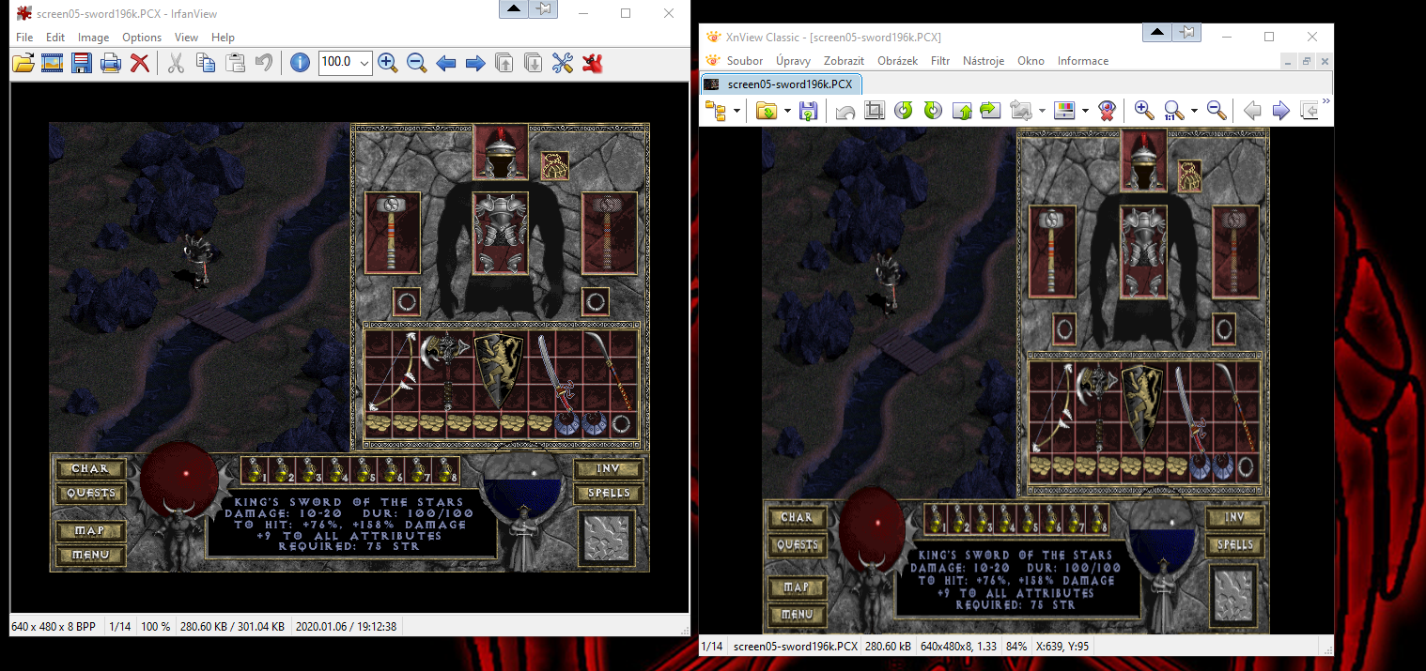Viewport: 1426px width, 671px height.
Task: Open the Nástroje menu in XnView
Action: point(984,61)
